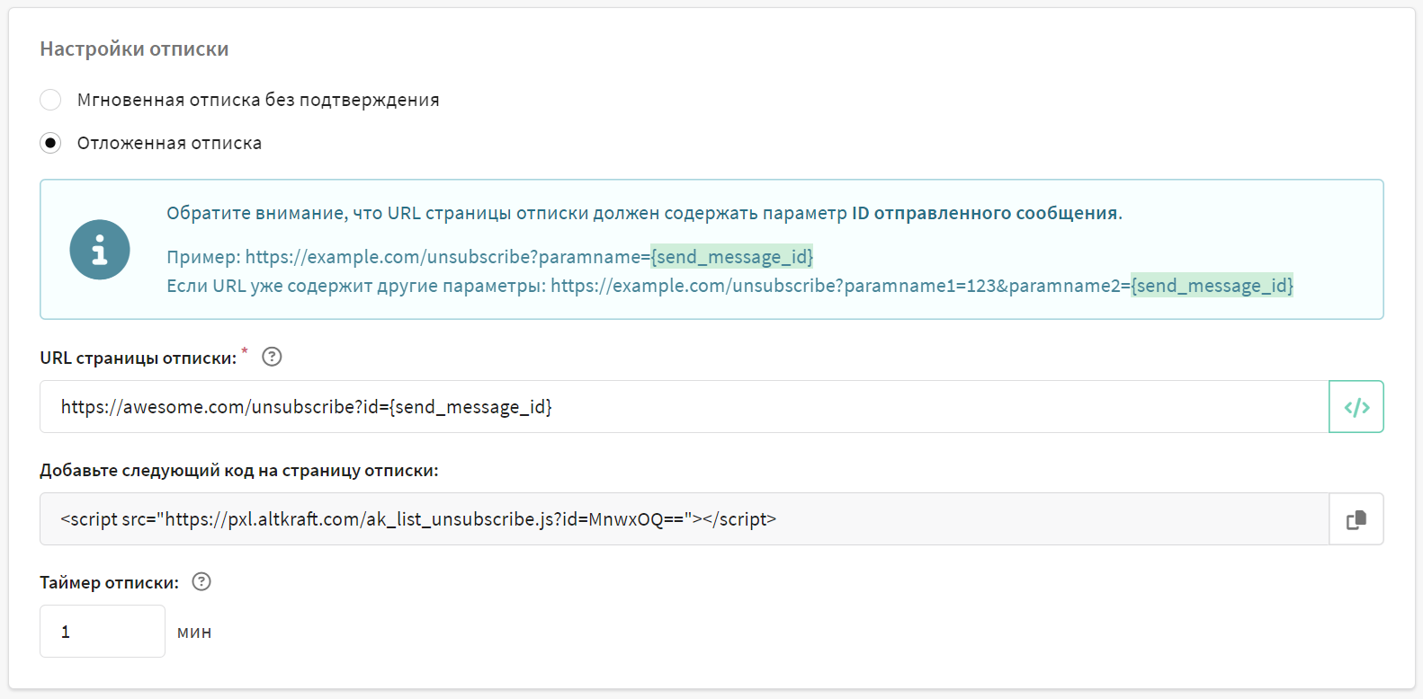1423x699 pixels.
Task: Select the delayed unsubscribe radio button
Action: point(50,143)
